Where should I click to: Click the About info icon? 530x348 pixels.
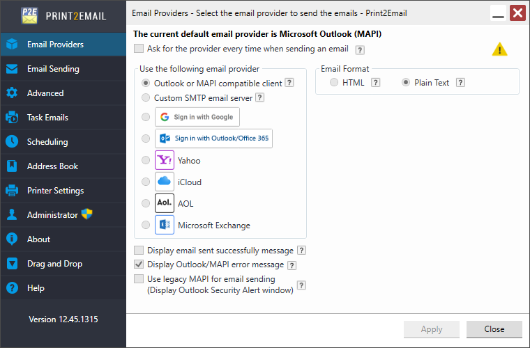point(12,239)
